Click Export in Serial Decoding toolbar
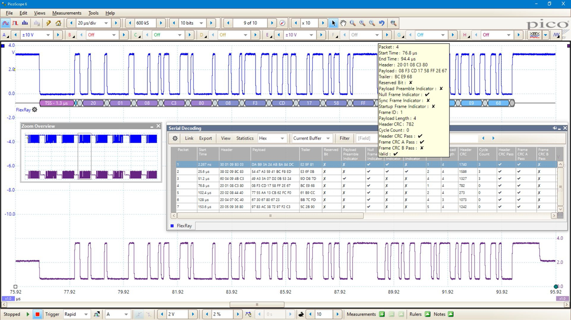Image resolution: width=571 pixels, height=320 pixels. pos(205,138)
